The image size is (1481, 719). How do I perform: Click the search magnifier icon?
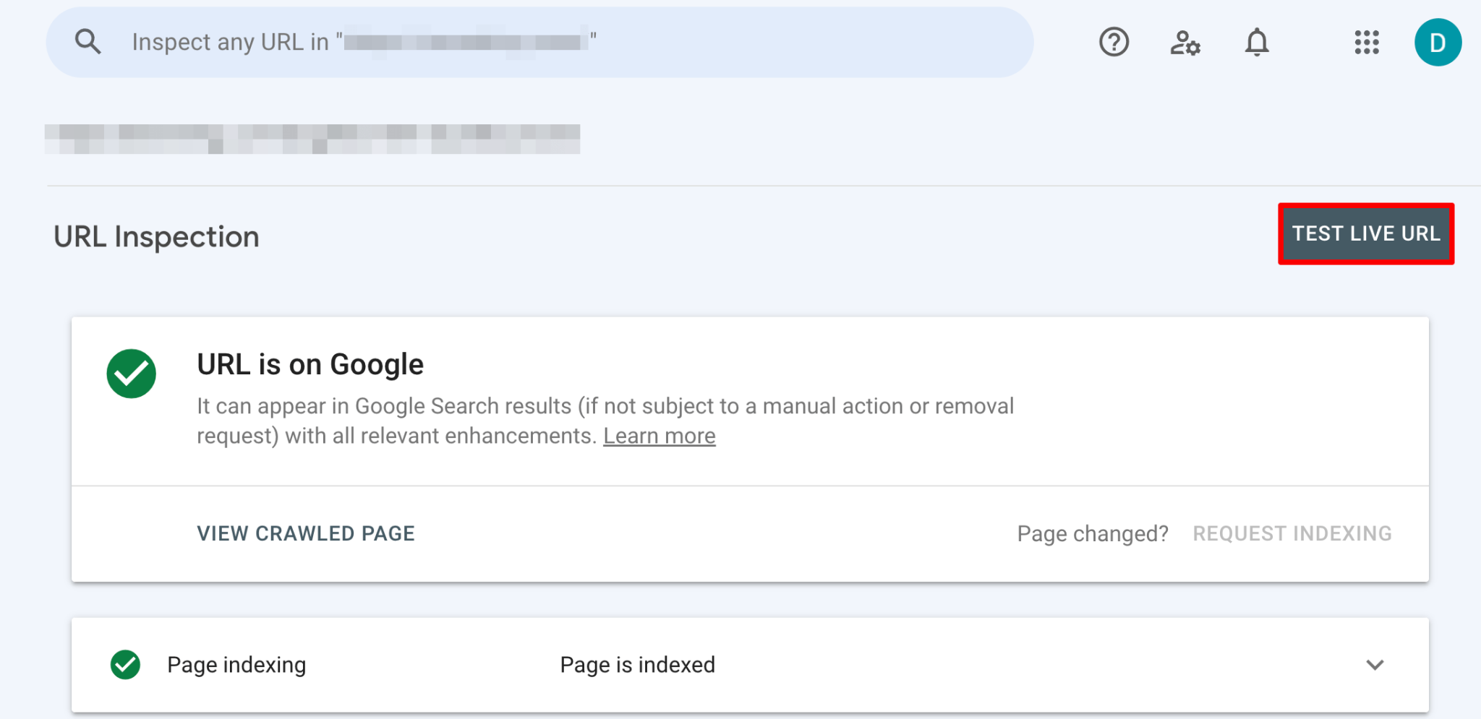pos(88,42)
